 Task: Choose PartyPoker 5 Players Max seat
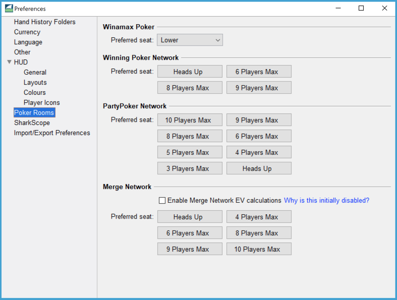[190, 152]
